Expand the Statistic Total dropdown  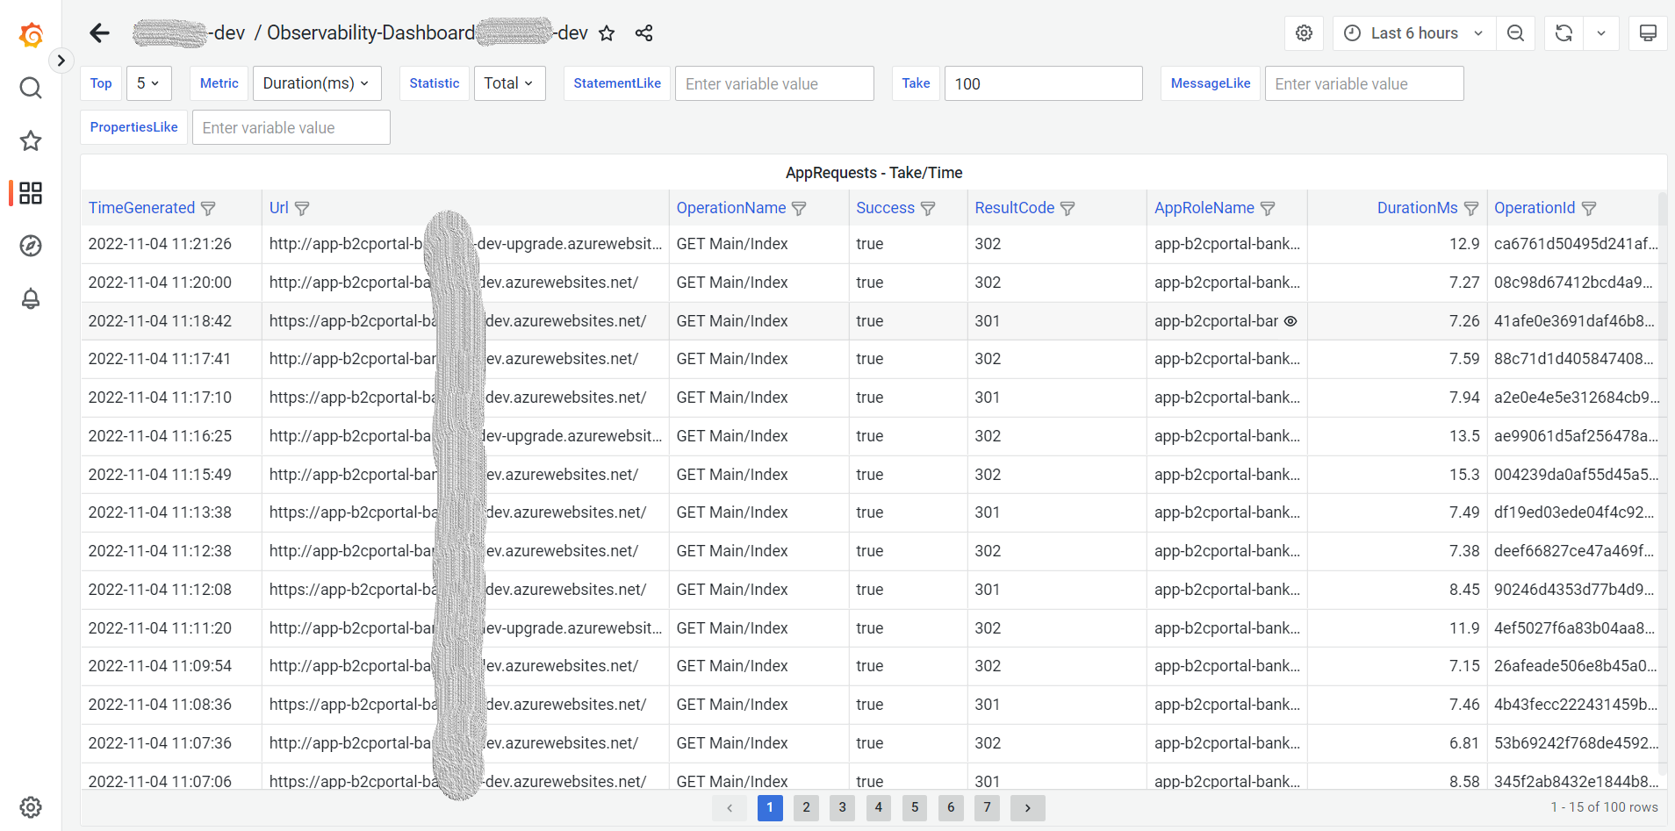[x=508, y=83]
